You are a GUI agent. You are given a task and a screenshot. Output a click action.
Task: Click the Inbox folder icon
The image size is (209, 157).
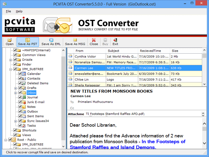24,92
